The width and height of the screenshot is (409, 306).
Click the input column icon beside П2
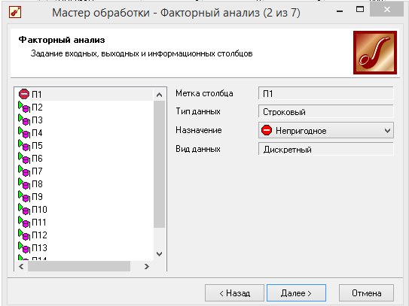(x=24, y=107)
